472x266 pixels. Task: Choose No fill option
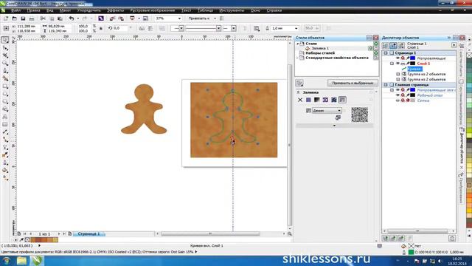tap(300, 100)
